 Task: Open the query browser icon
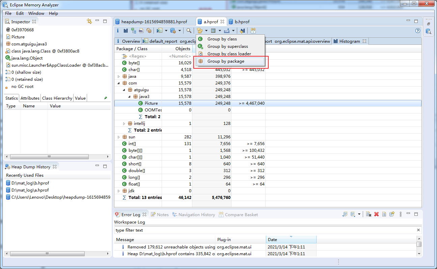tap(173, 31)
